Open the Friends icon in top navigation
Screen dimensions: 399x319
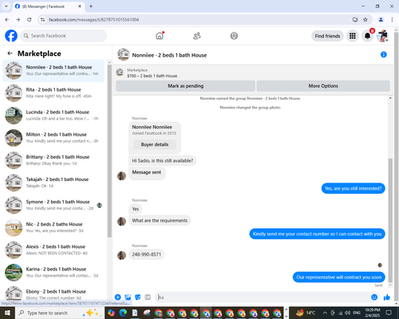pos(197,36)
